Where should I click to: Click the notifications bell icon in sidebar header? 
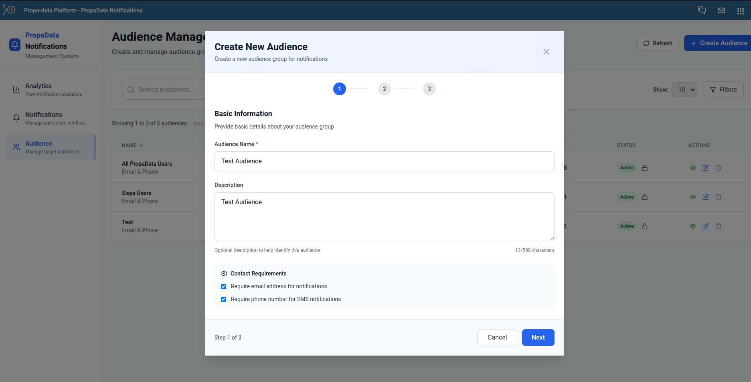click(15, 45)
